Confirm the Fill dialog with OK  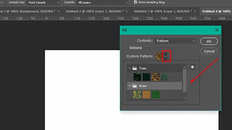(209, 41)
